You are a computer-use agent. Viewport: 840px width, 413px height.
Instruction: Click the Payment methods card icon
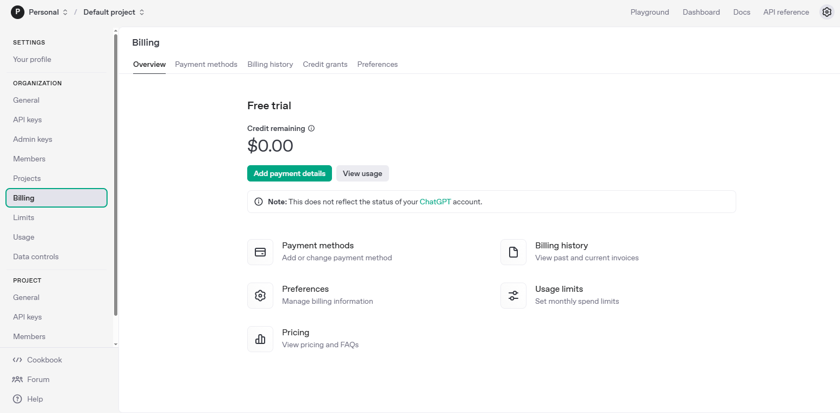[x=260, y=252]
